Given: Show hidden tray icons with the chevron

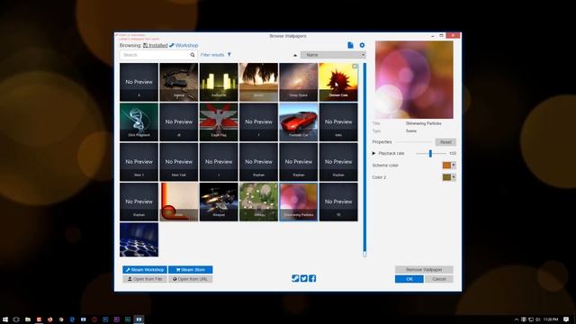Looking at the screenshot, I should coord(516,319).
